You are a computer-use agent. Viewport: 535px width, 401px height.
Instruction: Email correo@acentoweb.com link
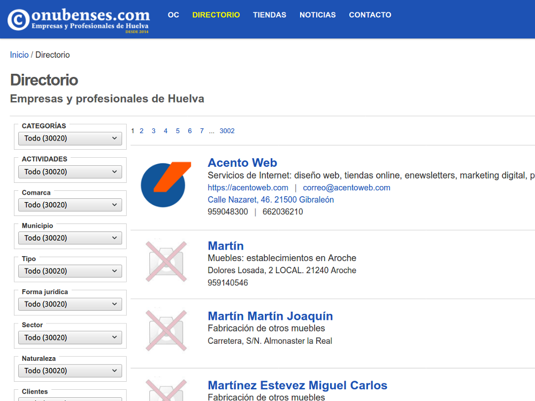(x=347, y=188)
